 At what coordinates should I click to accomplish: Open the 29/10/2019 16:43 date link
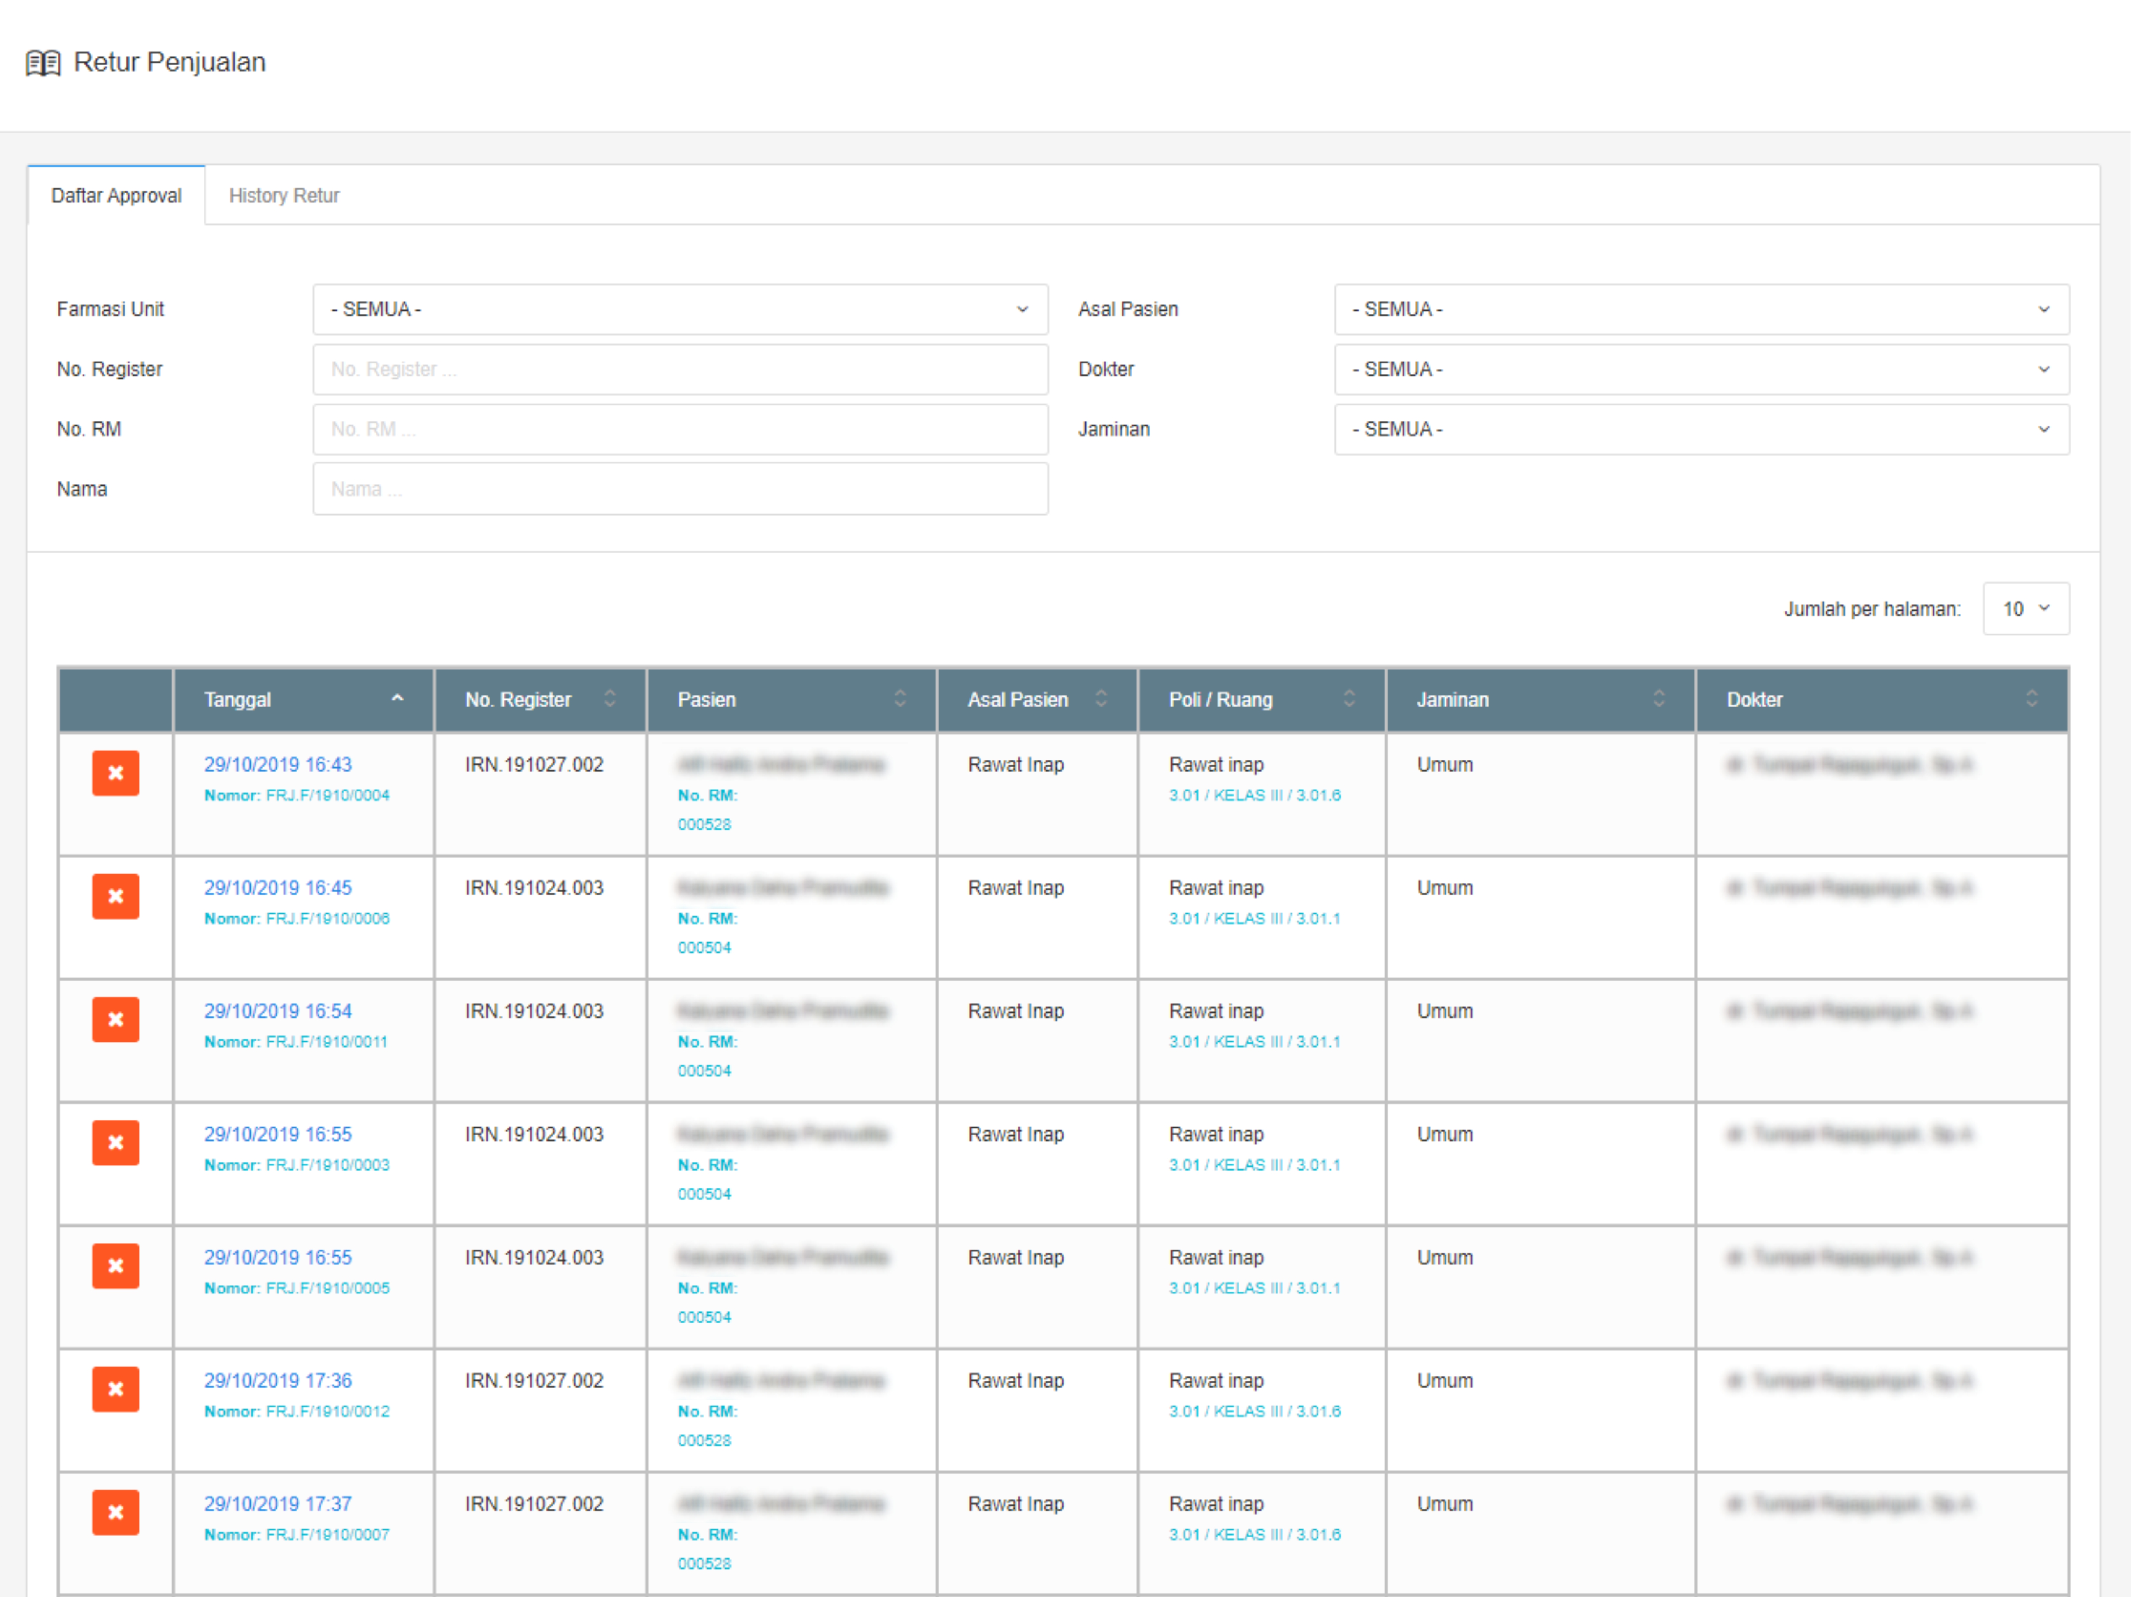277,765
